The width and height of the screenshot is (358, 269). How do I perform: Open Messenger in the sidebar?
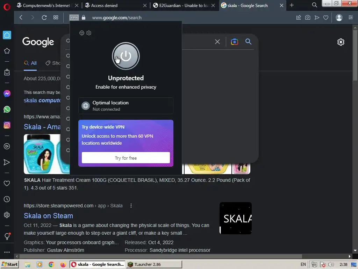[x=7, y=94]
